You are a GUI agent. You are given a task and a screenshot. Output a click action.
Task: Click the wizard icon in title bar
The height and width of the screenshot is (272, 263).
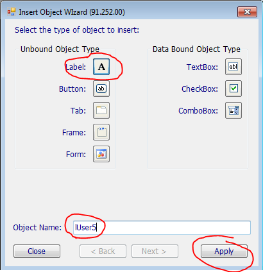pos(12,12)
